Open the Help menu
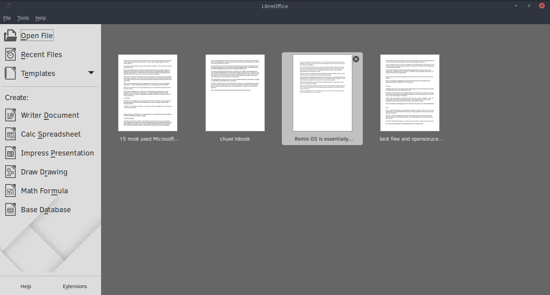Image resolution: width=550 pixels, height=295 pixels. (x=41, y=18)
